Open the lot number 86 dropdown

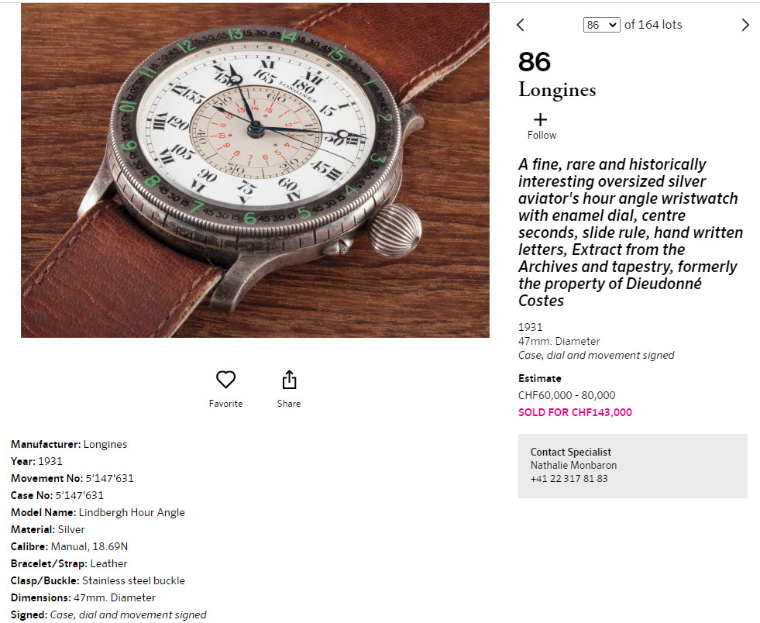[x=601, y=25]
